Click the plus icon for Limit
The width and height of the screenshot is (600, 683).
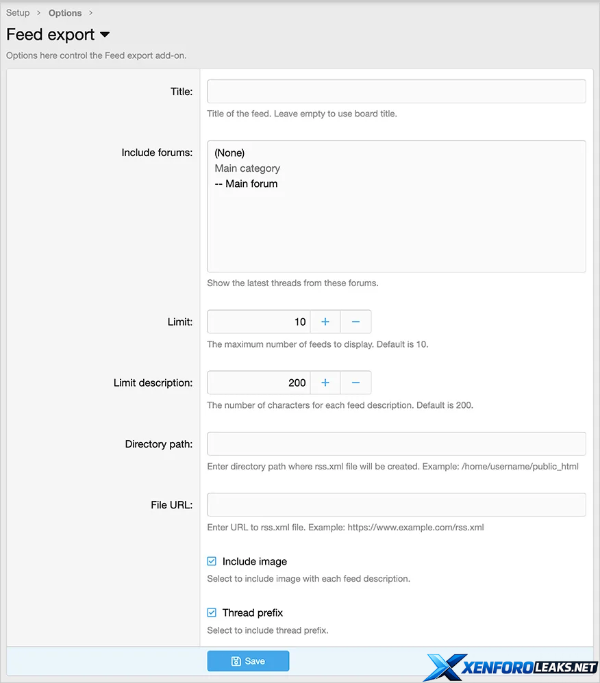(325, 322)
